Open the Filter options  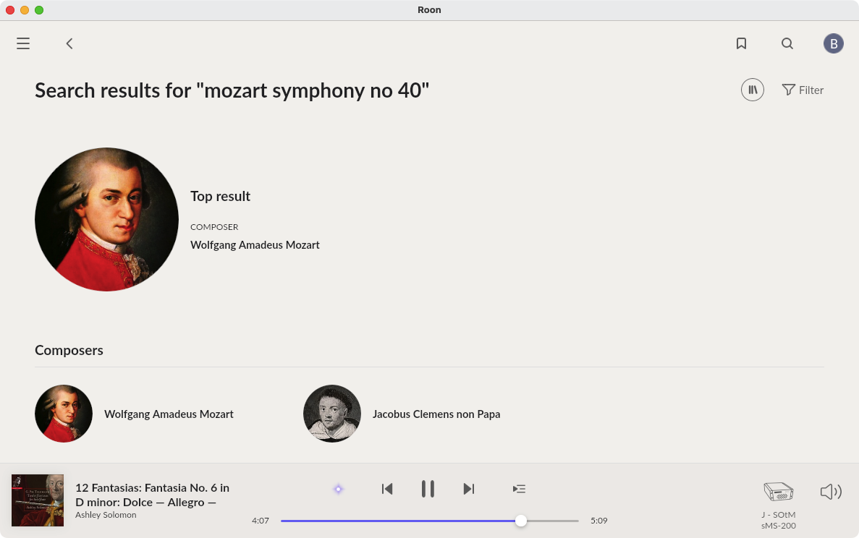click(803, 90)
